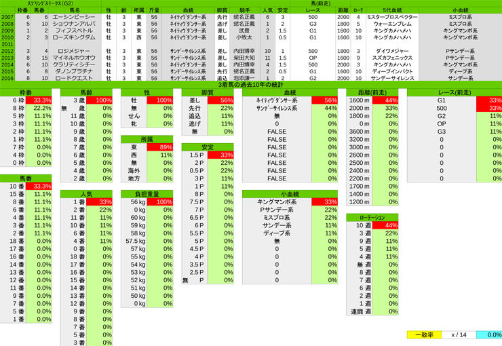Click the 2016 year cell
The image size is (502, 346).
(7, 78)
